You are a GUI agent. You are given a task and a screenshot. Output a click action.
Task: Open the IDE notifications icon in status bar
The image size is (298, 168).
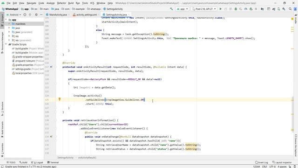[295, 167]
